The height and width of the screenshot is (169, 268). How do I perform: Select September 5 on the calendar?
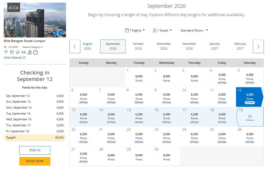pos(250,76)
